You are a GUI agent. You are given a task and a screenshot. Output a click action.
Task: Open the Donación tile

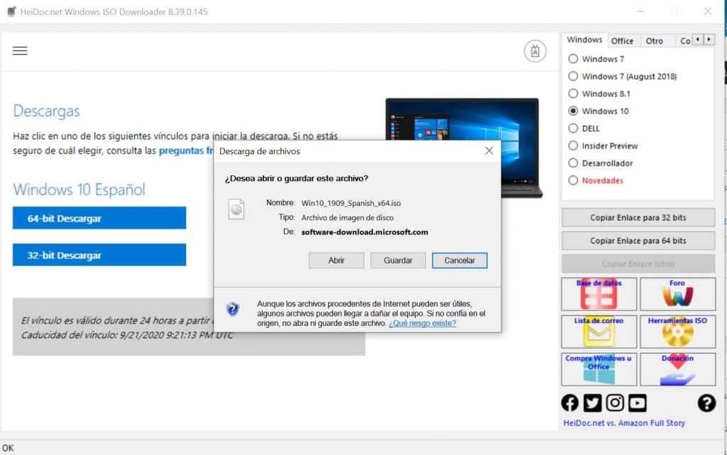(677, 369)
